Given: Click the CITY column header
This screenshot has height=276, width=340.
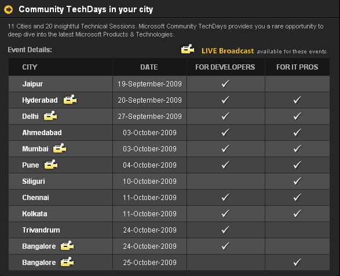Looking at the screenshot, I should click(x=30, y=67).
